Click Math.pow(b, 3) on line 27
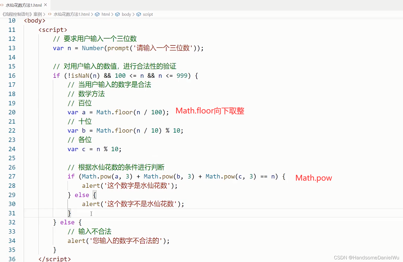This screenshot has width=403, height=262. (x=169, y=176)
